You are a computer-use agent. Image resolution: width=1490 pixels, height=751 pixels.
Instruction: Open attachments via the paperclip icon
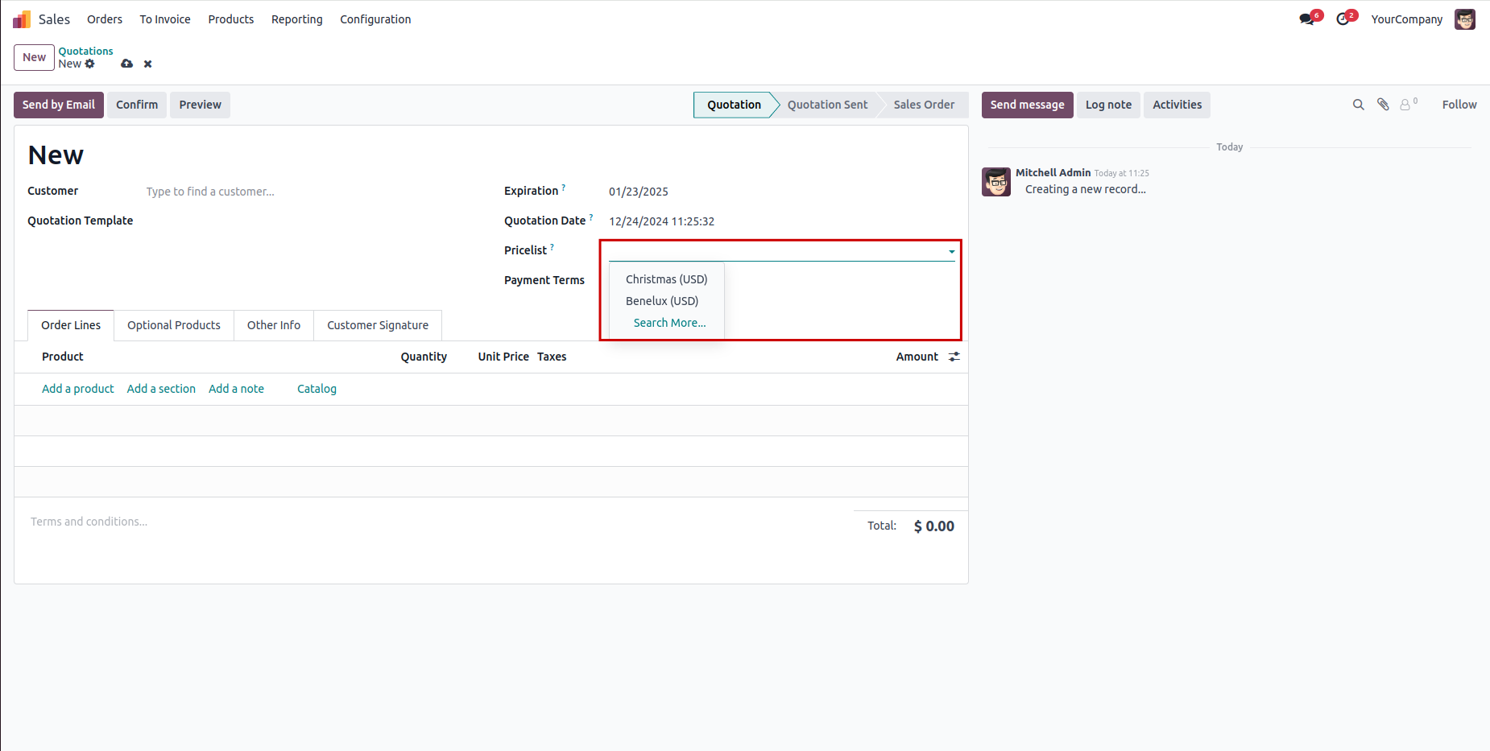click(x=1383, y=105)
